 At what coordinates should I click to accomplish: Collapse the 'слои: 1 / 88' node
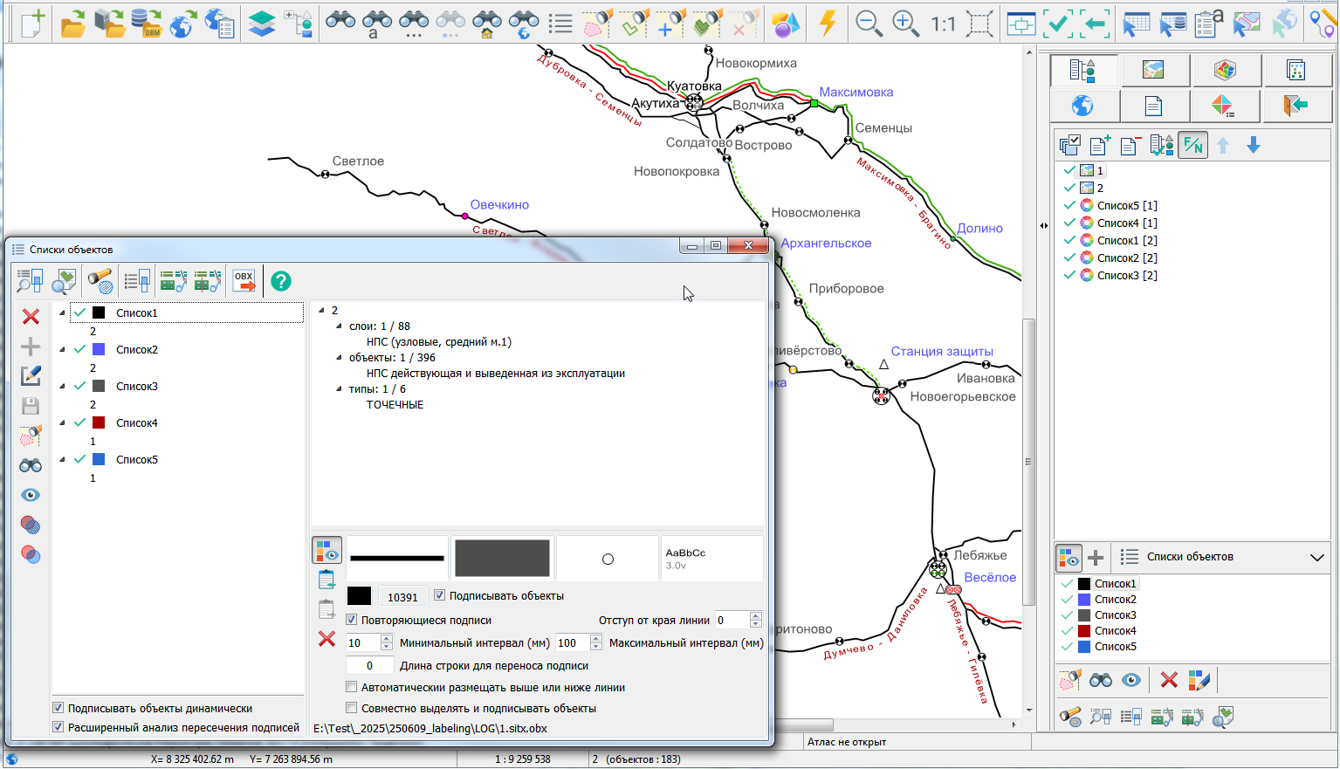(x=340, y=326)
